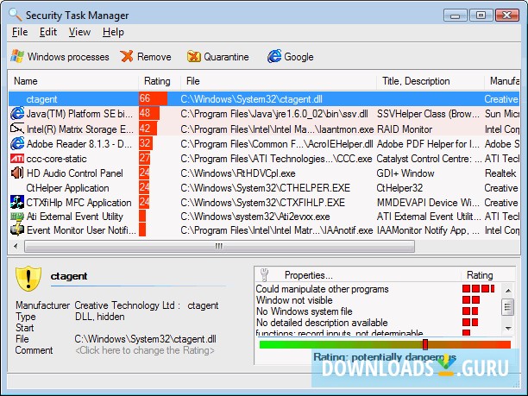Click the Google Internet Explorer icon
This screenshot has width=528, height=396.
click(274, 56)
